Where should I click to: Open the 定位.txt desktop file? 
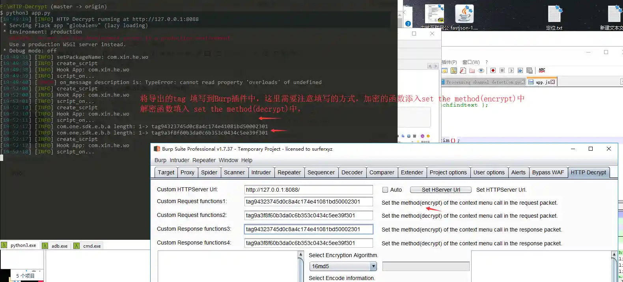click(x=554, y=17)
